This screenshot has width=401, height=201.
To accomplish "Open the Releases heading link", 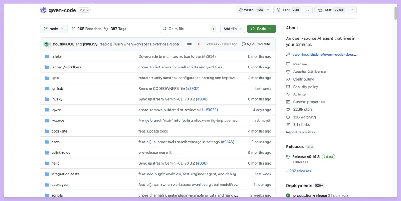I will coord(294,147).
